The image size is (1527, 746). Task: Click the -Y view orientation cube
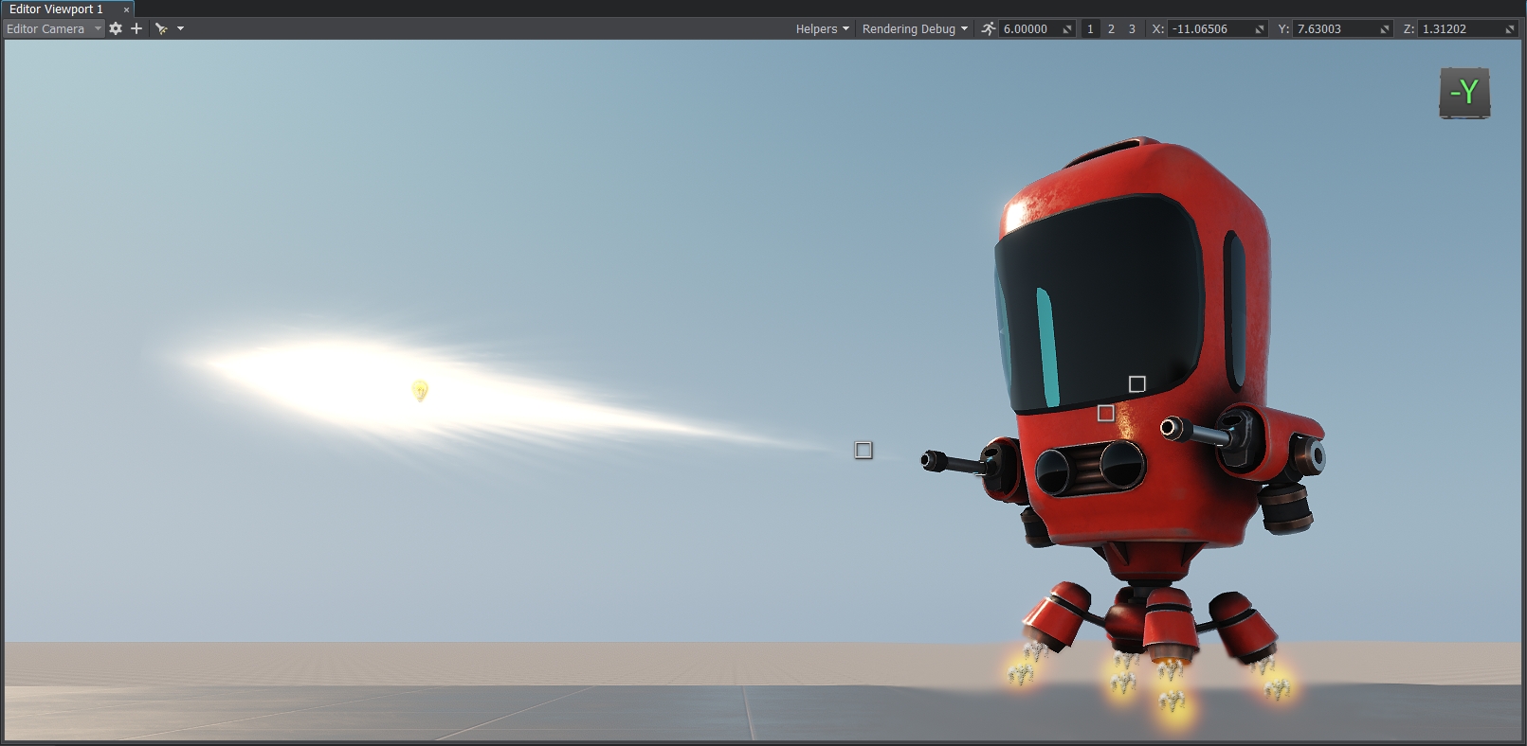pyautogui.click(x=1464, y=93)
